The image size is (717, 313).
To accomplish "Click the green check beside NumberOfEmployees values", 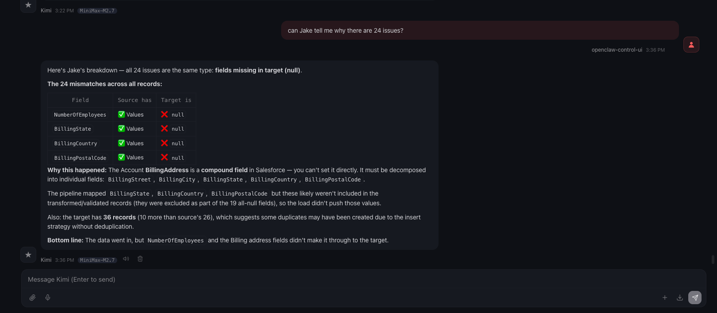I will (x=121, y=114).
